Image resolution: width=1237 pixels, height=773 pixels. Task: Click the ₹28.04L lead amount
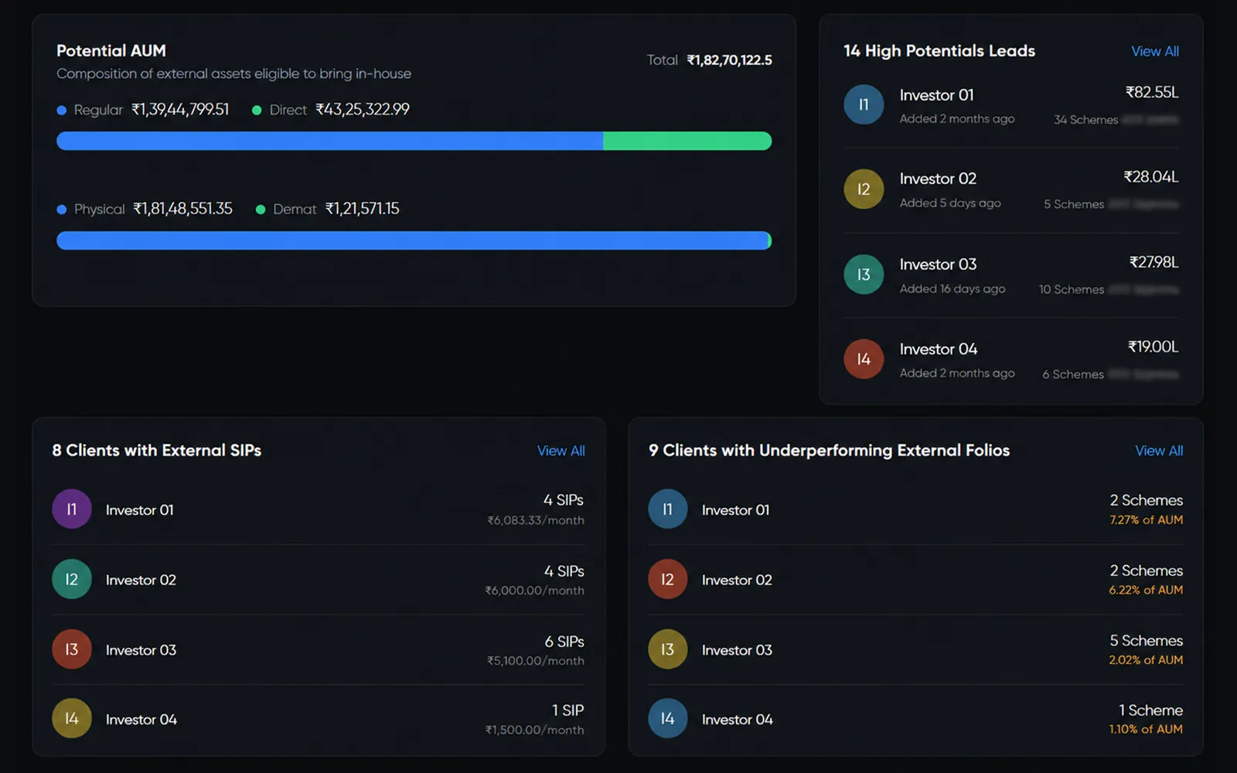pyautogui.click(x=1151, y=177)
